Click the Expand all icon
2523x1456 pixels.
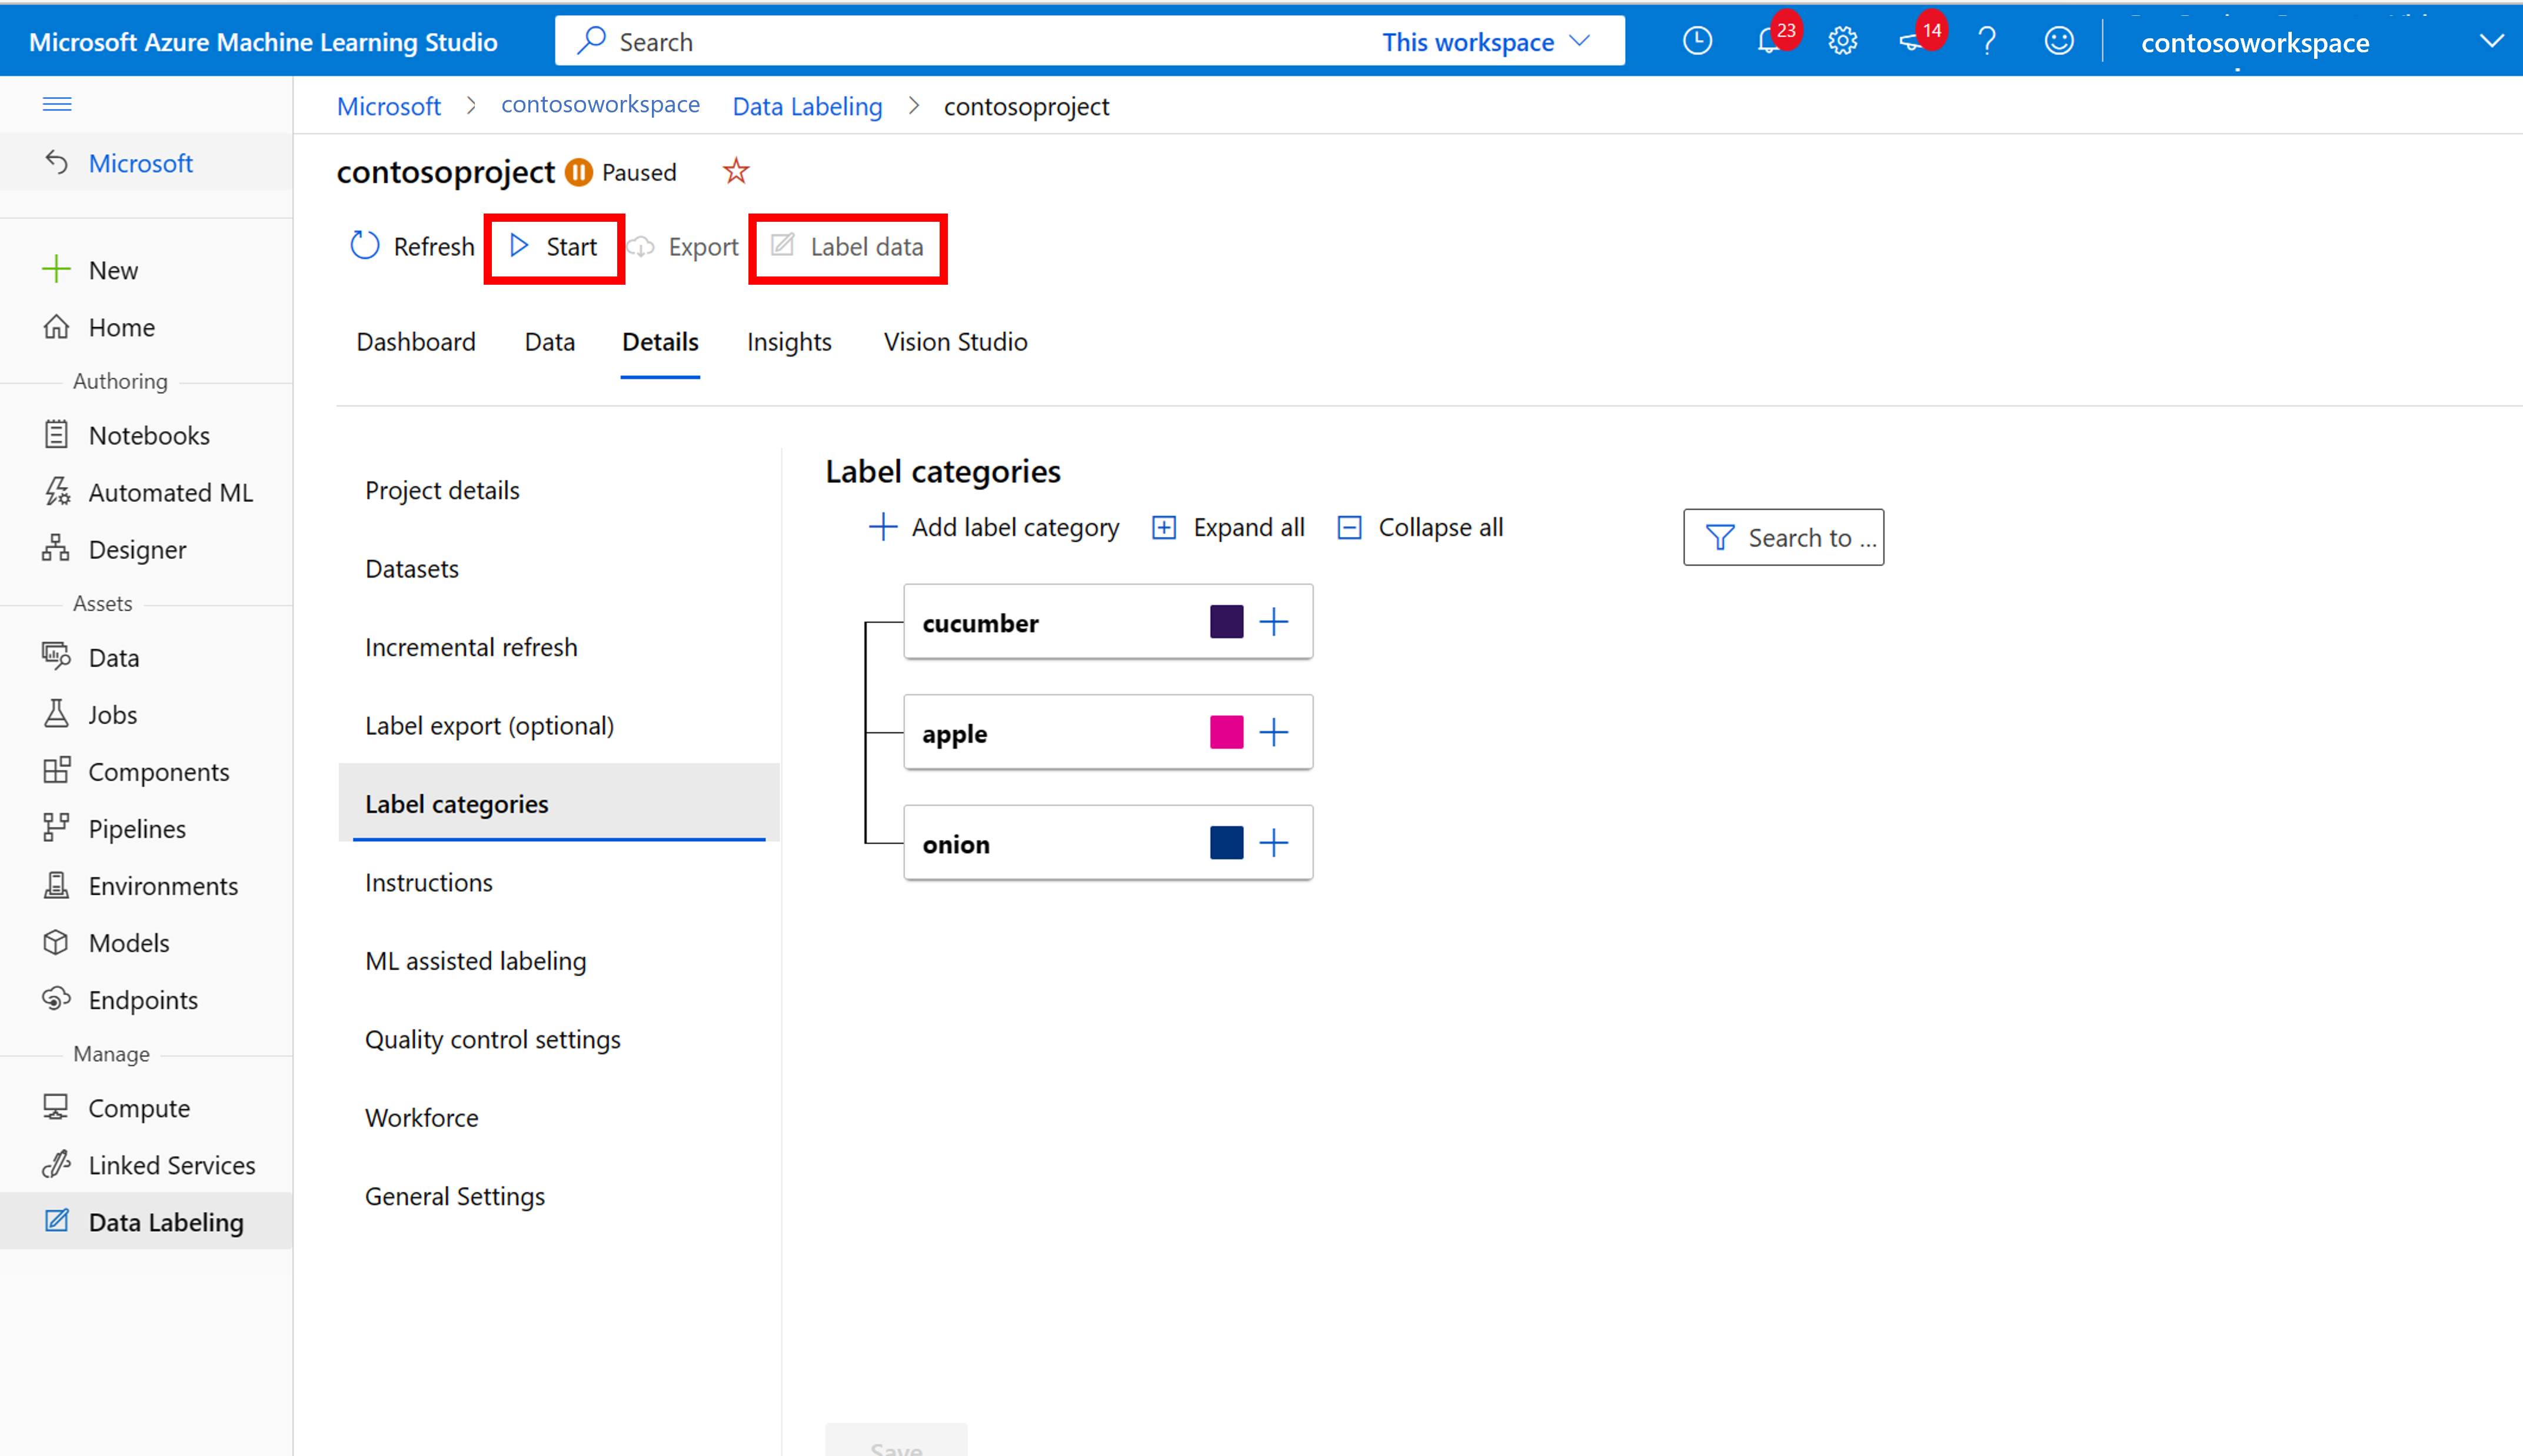1163,527
